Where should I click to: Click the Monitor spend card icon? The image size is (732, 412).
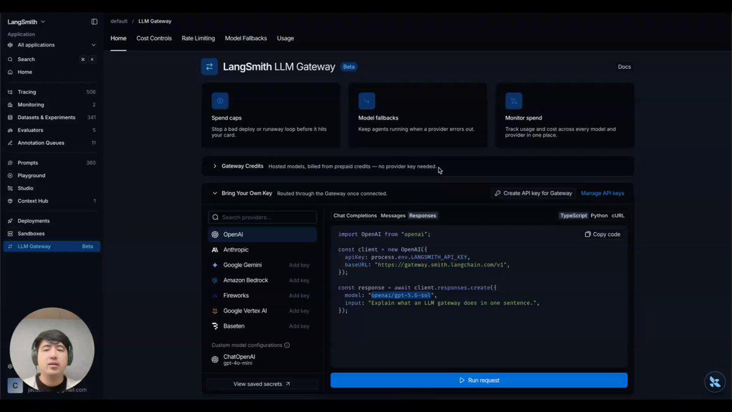tap(514, 101)
